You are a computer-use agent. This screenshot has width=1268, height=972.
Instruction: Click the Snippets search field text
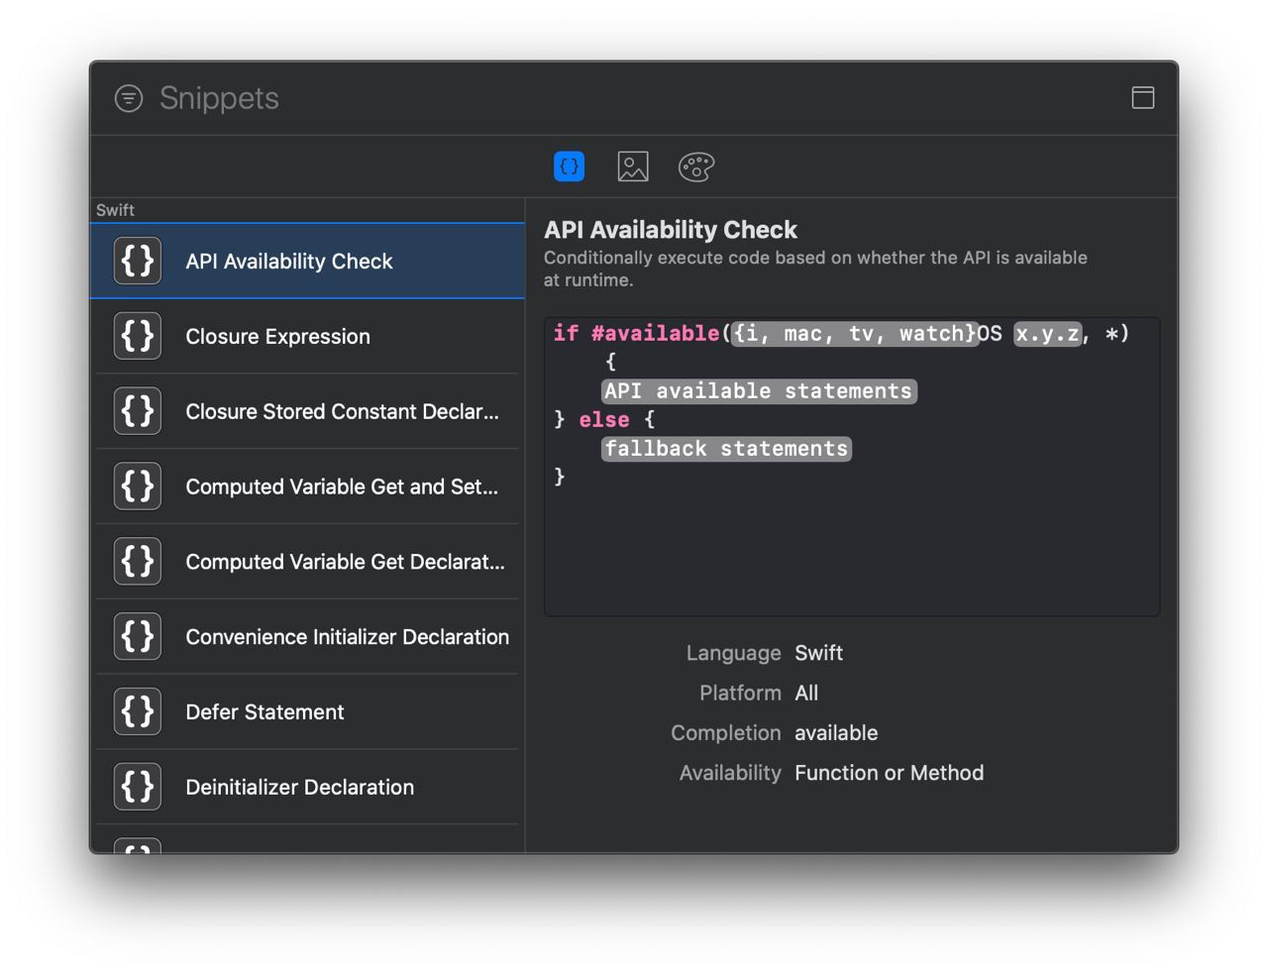(x=219, y=98)
